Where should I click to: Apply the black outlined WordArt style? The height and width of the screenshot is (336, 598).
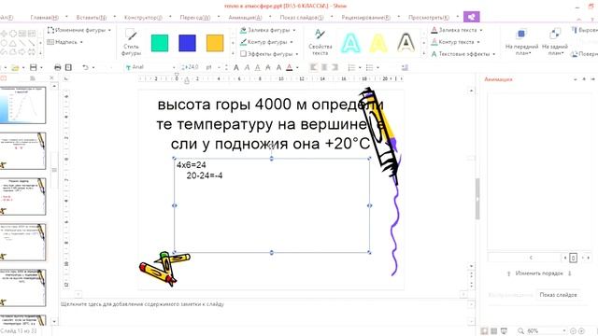[406, 42]
